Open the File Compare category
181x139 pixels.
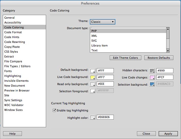[24, 61]
